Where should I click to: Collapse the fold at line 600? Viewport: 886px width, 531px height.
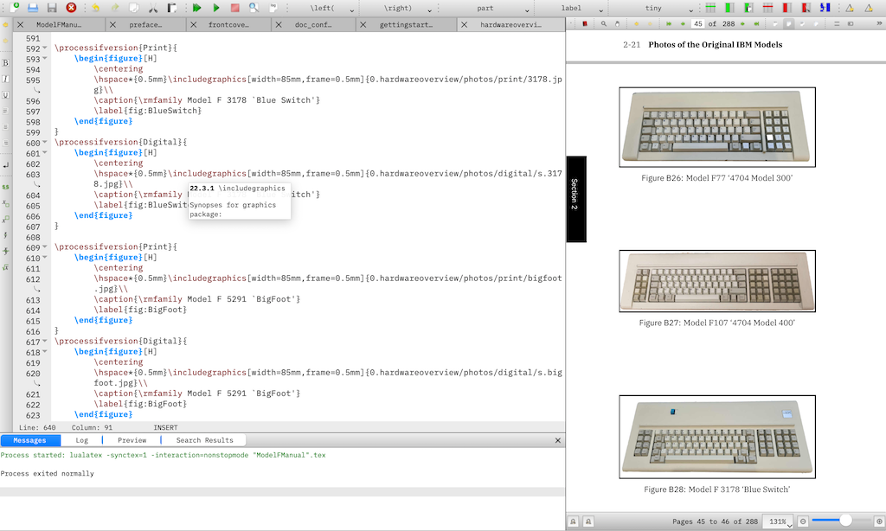(45, 142)
